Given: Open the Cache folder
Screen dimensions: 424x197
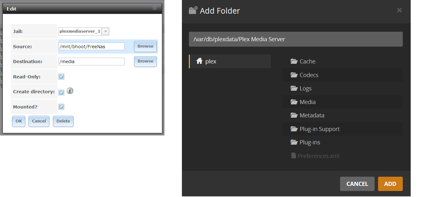Looking at the screenshot, I should pyautogui.click(x=343, y=61).
